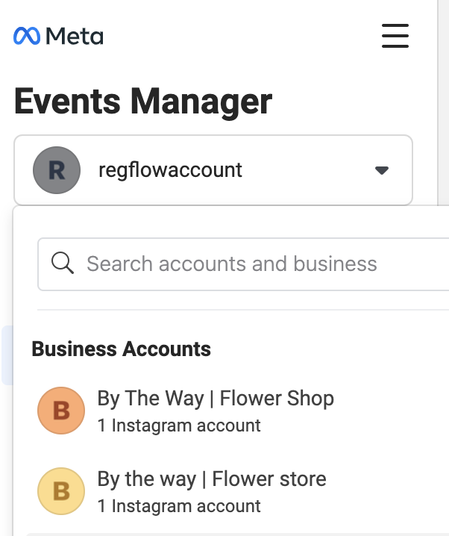
Task: Click the Business Accounts section header
Action: [122, 349]
